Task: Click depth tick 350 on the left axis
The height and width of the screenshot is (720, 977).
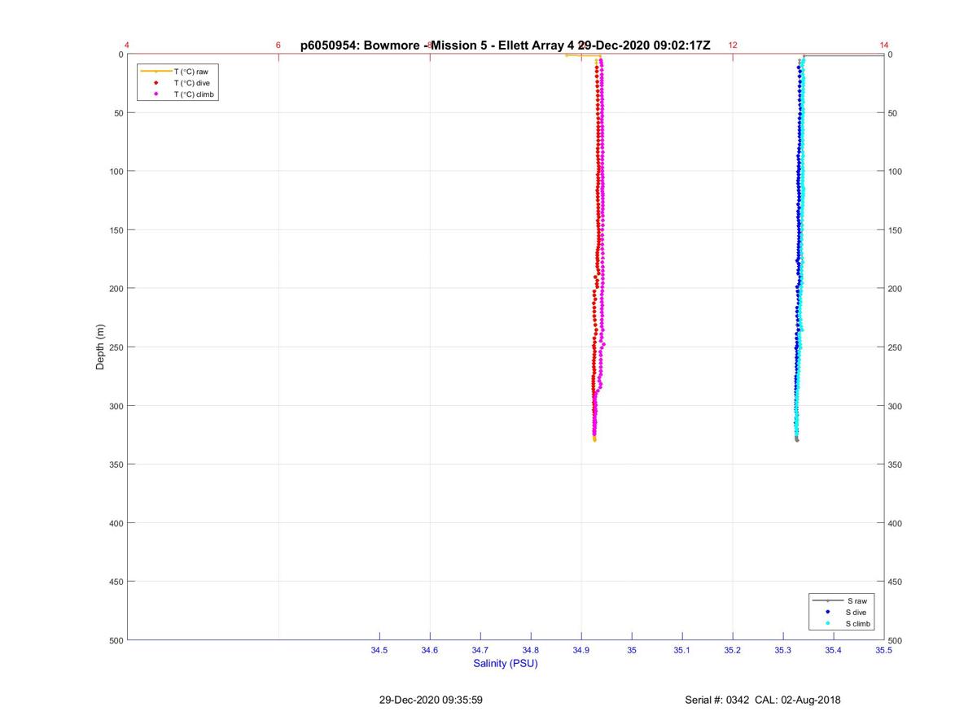Action: (x=116, y=465)
